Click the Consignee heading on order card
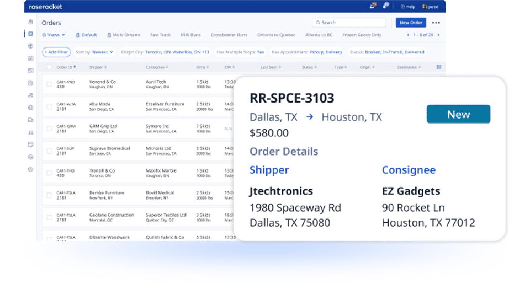530x289 pixels. pyautogui.click(x=409, y=170)
